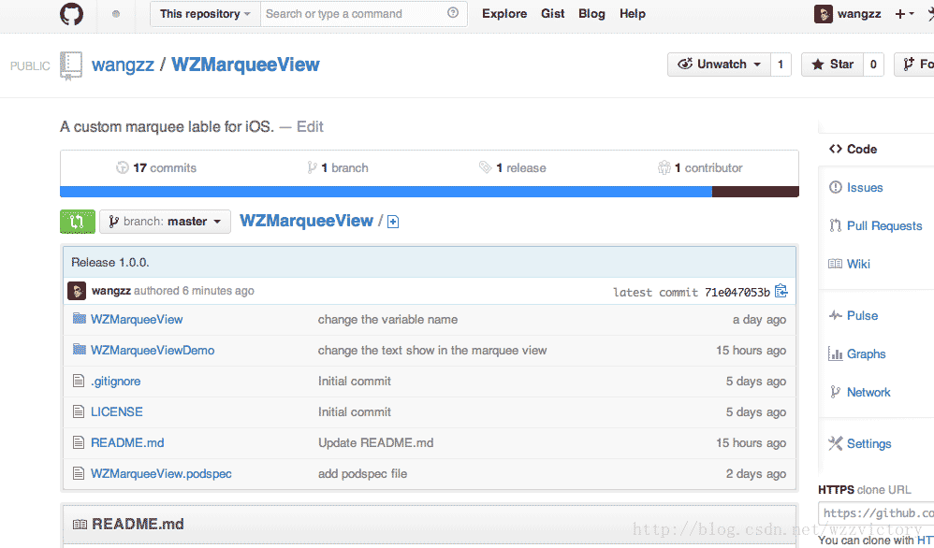Open the Issues sidebar tab
934x548 pixels.
click(x=856, y=187)
